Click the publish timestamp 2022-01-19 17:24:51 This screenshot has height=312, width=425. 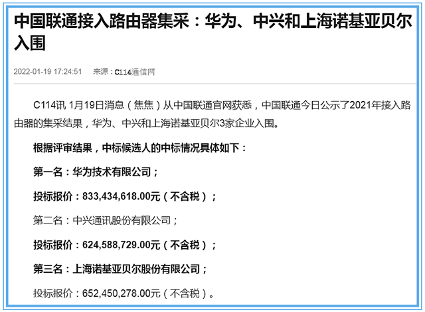[48, 71]
